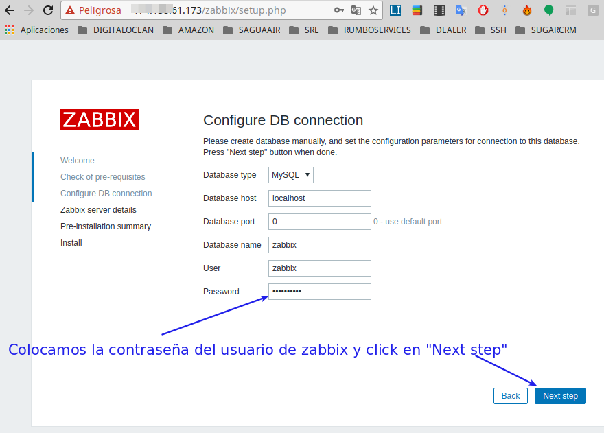Open the red stop-hand adblock extension
Screen dimensions: 604x433
(x=483, y=10)
